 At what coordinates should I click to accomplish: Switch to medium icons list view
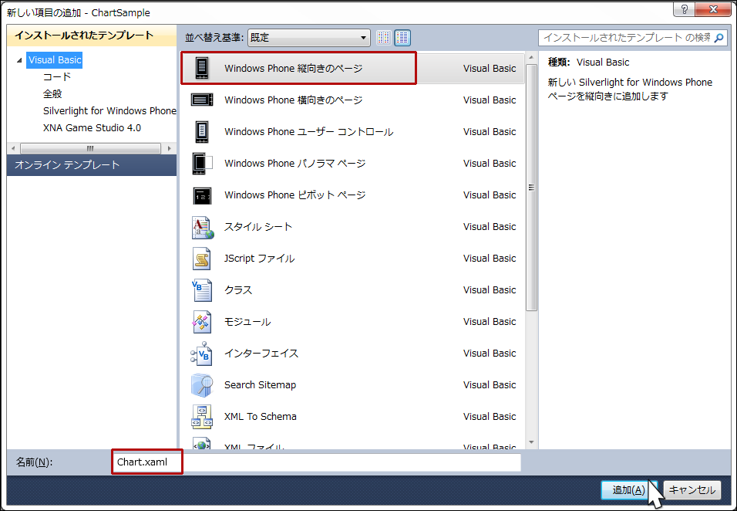402,38
